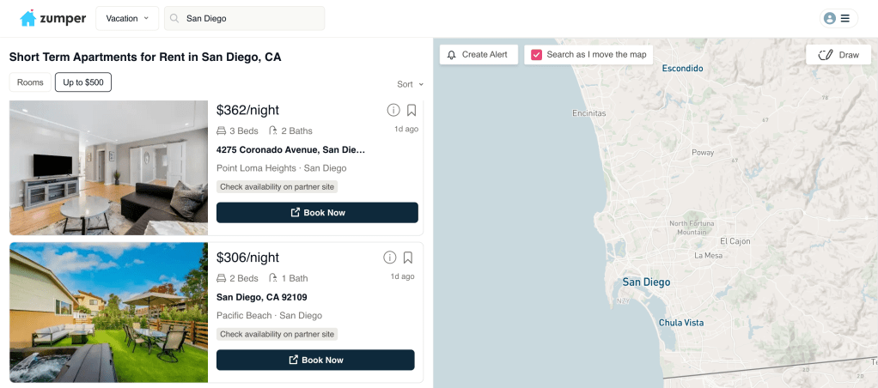Open the Up to $500 price filter

point(83,82)
